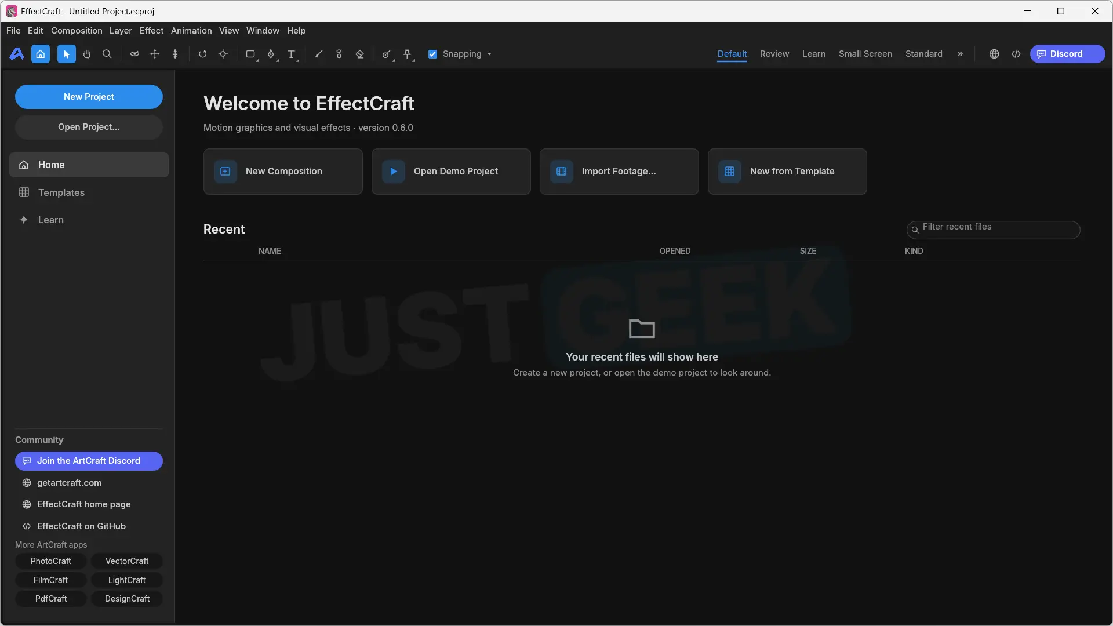Switch to the Review workspace tab

(774, 54)
